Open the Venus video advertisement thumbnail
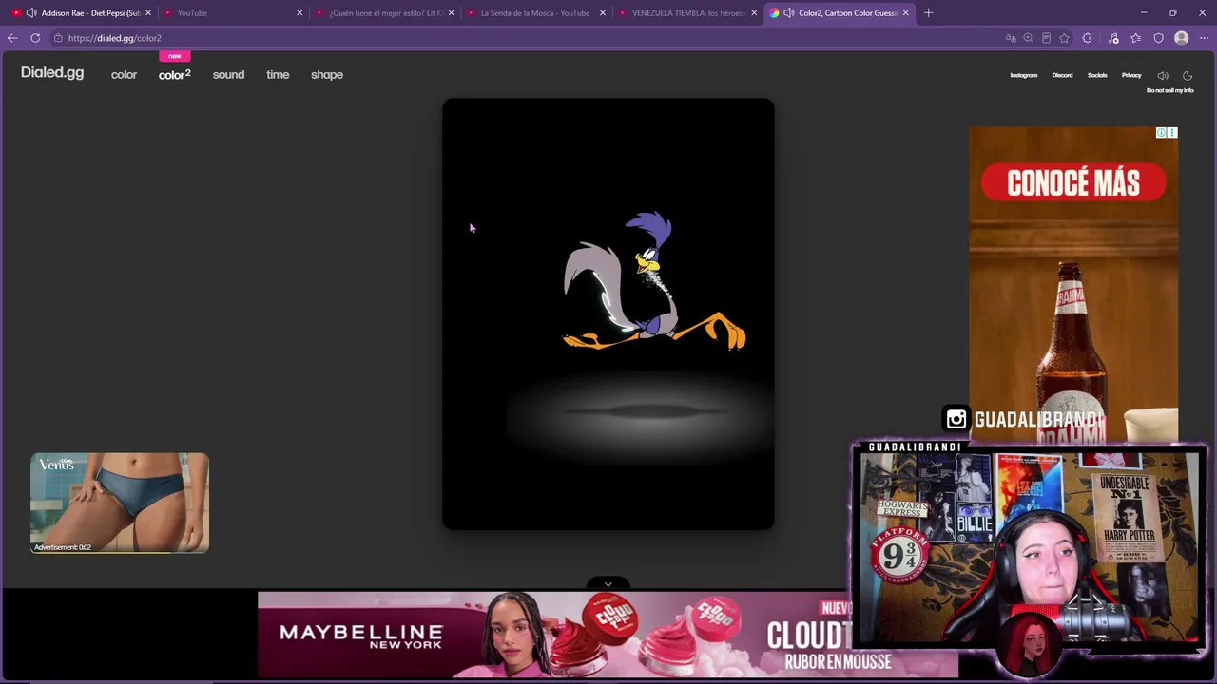 coord(120,503)
